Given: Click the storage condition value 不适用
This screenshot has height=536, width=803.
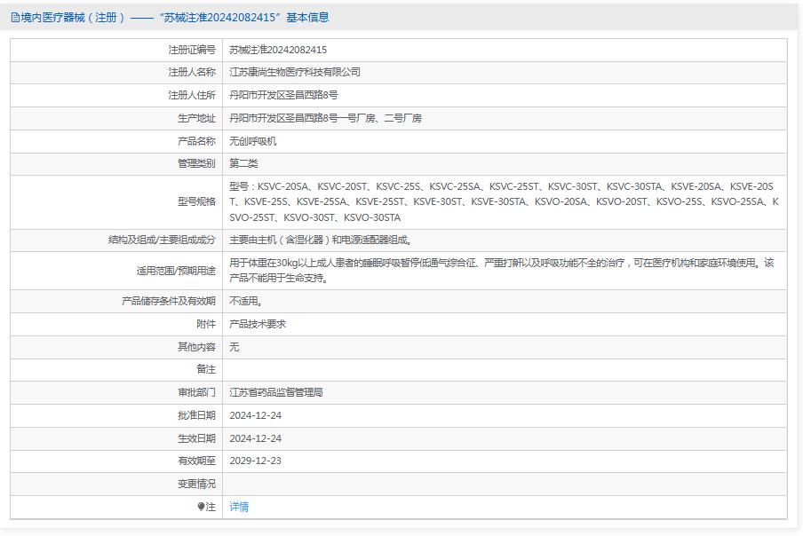Looking at the screenshot, I should pyautogui.click(x=246, y=301).
